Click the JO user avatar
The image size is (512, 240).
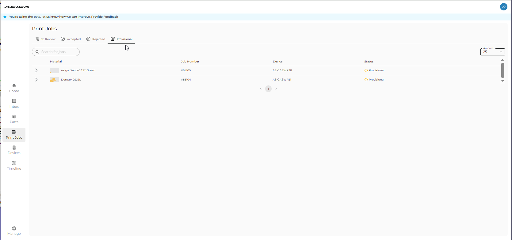[503, 7]
